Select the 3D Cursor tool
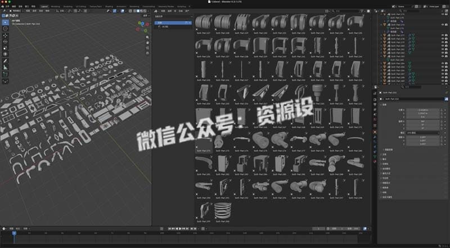The image size is (450, 248). [x=6, y=29]
